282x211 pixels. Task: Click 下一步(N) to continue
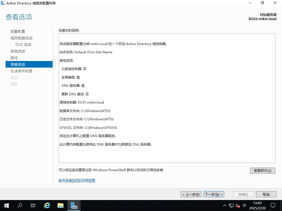click(x=214, y=194)
